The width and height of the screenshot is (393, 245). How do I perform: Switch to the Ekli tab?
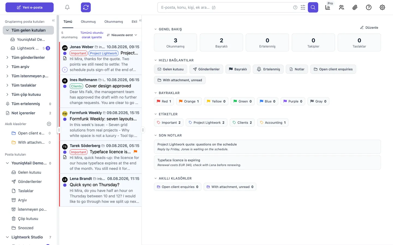[x=134, y=22]
